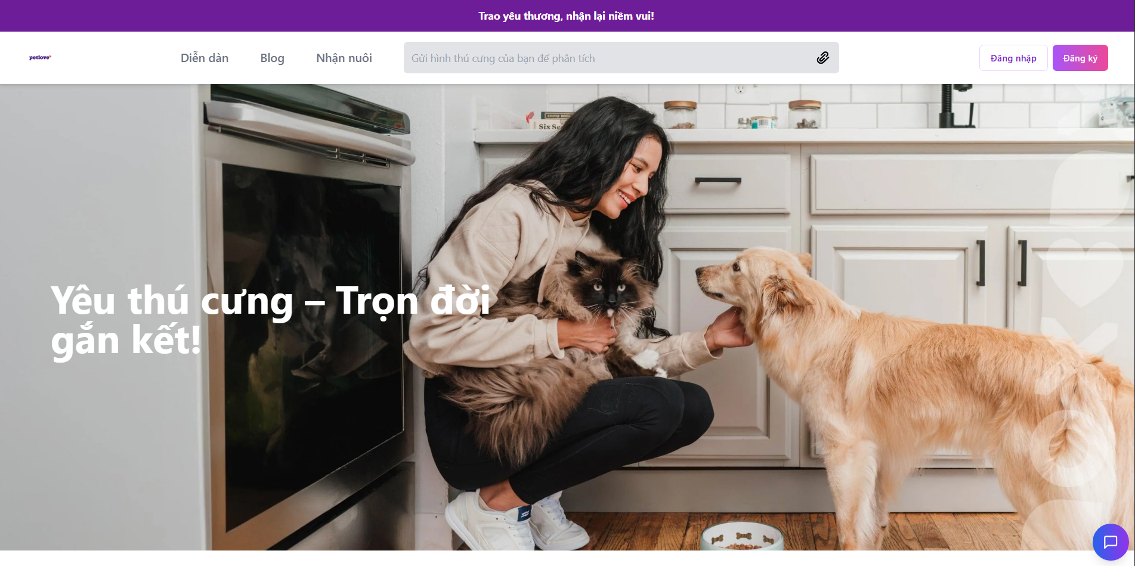The width and height of the screenshot is (1135, 566).
Task: Open the chat bubble widget
Action: coord(1110,542)
